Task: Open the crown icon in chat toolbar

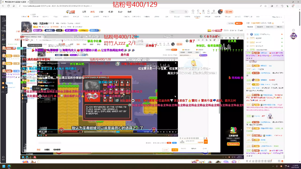Action: [x=253, y=161]
